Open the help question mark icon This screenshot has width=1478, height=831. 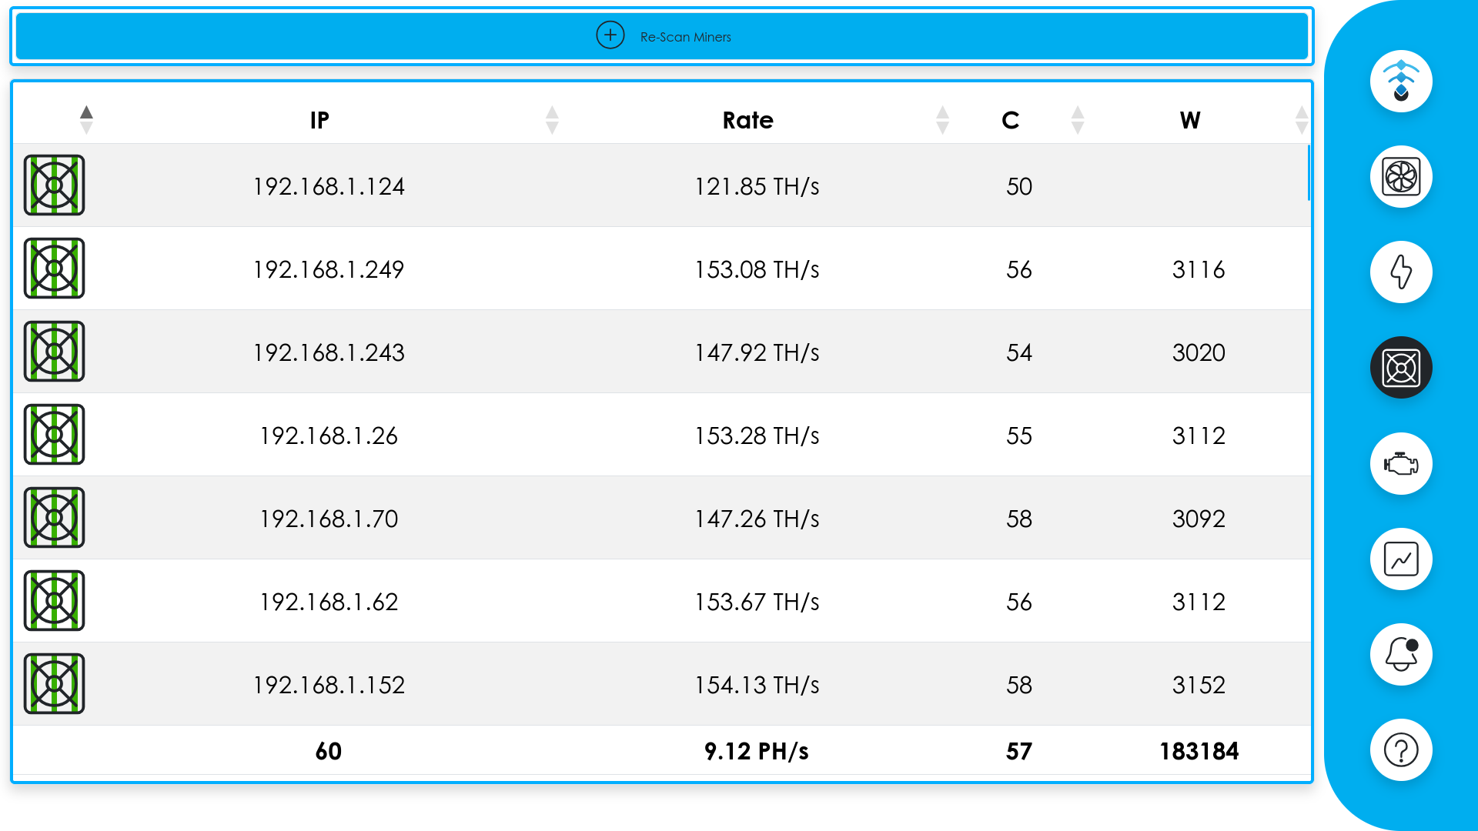(1401, 750)
